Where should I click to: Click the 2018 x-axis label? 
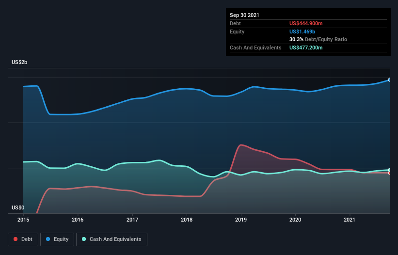[187, 220]
